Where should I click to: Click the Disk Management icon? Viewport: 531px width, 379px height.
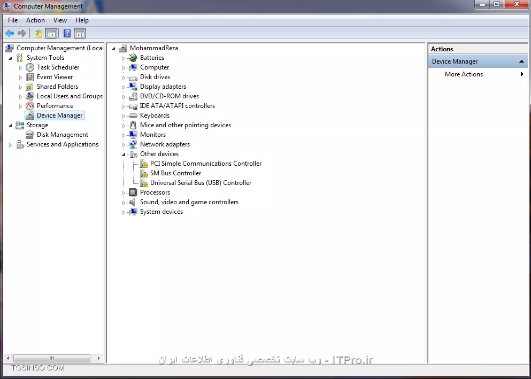tap(30, 135)
